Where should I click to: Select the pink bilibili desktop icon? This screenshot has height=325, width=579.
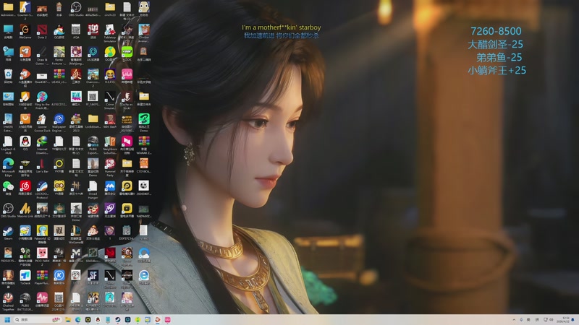click(127, 76)
